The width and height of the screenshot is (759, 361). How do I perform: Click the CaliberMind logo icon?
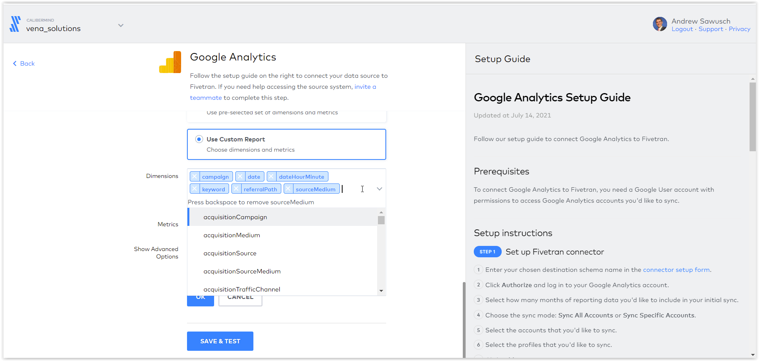15,24
